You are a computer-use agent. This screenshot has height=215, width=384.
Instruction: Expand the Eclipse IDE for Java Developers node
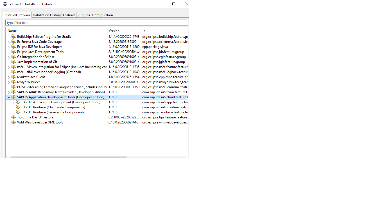tap(9, 47)
